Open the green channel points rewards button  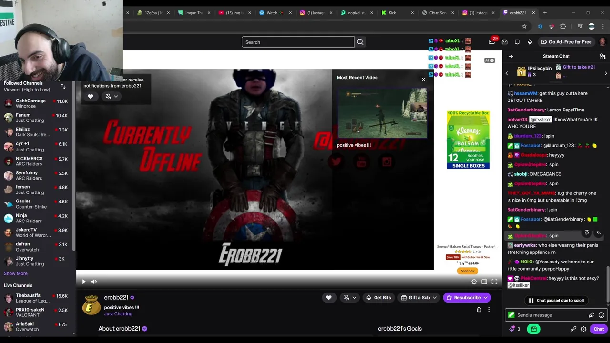point(534,329)
